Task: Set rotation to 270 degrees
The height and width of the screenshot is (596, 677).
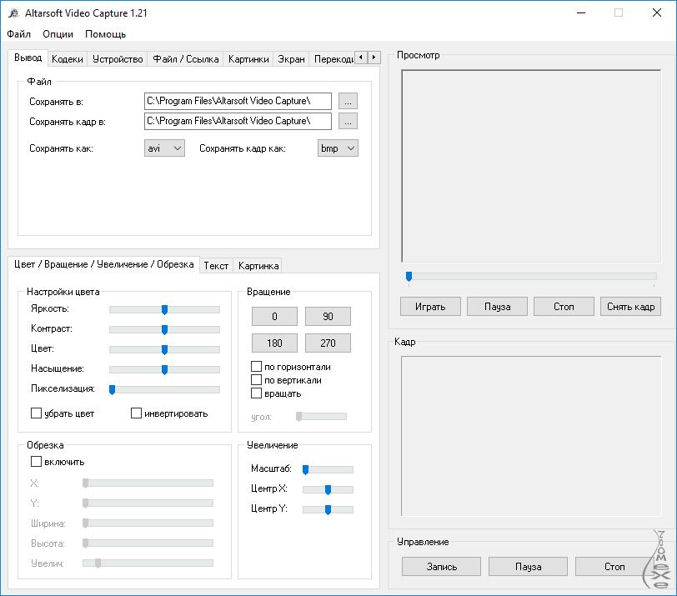Action: point(328,343)
